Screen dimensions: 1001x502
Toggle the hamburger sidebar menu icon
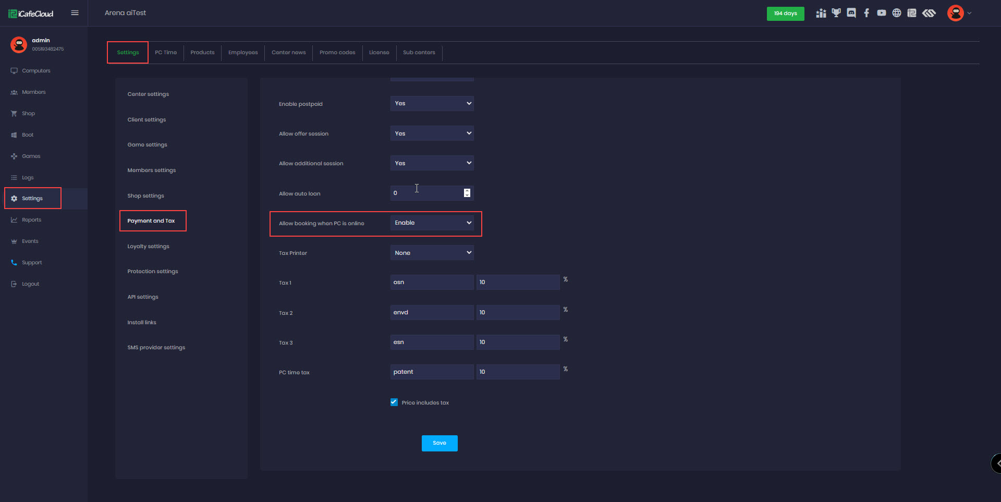tap(75, 13)
